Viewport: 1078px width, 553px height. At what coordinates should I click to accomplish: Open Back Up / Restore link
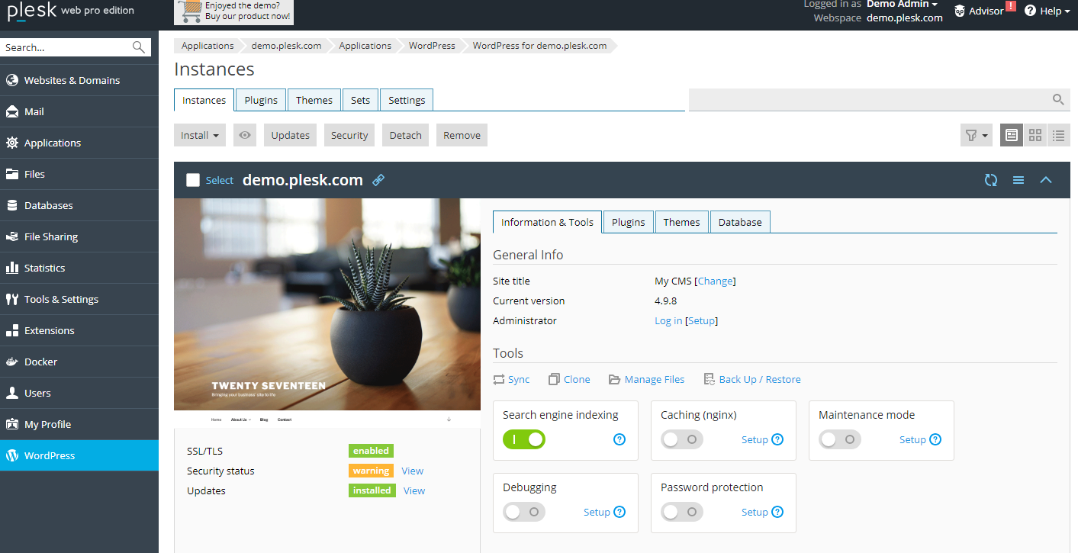click(752, 379)
